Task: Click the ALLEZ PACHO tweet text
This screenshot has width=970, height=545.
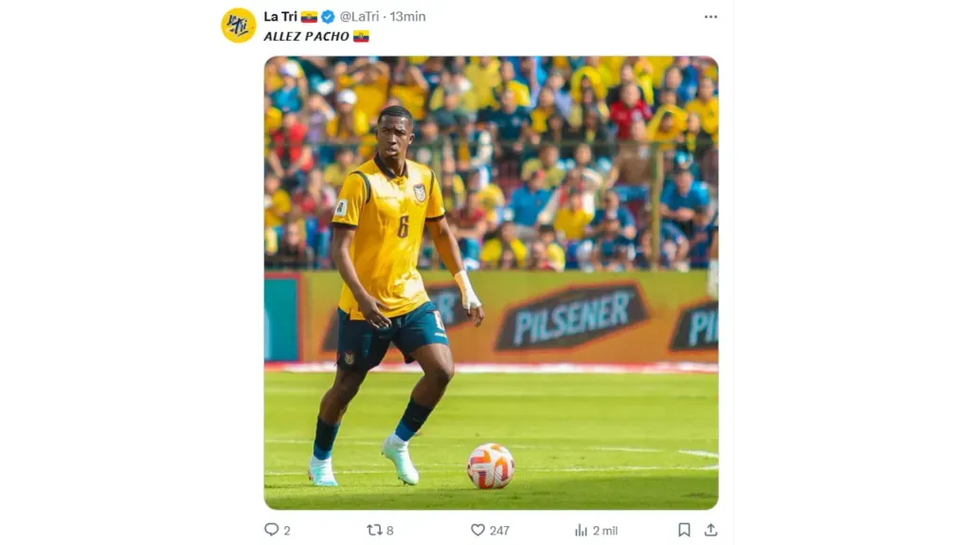Action: click(x=307, y=37)
